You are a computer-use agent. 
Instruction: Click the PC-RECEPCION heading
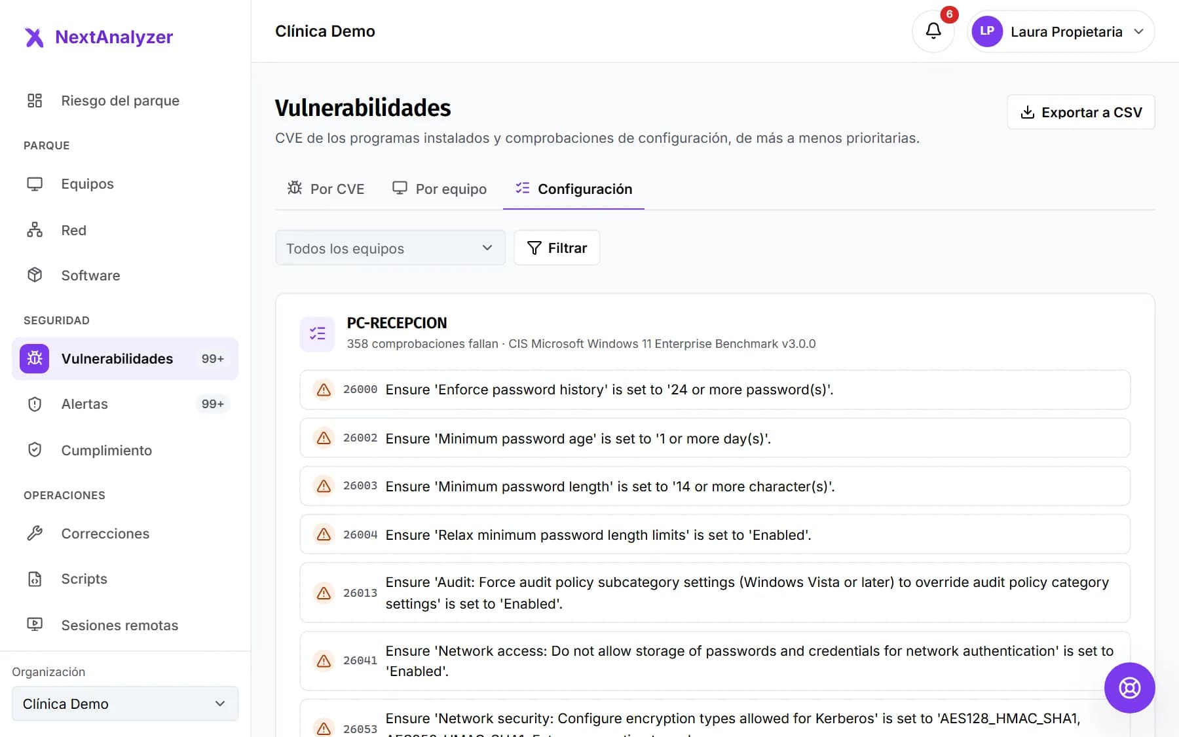point(396,323)
